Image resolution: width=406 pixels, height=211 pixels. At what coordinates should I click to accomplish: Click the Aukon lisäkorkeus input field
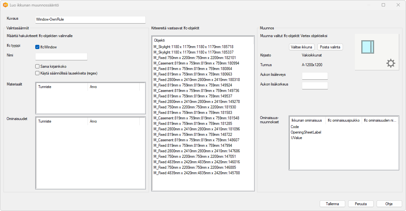(315, 85)
